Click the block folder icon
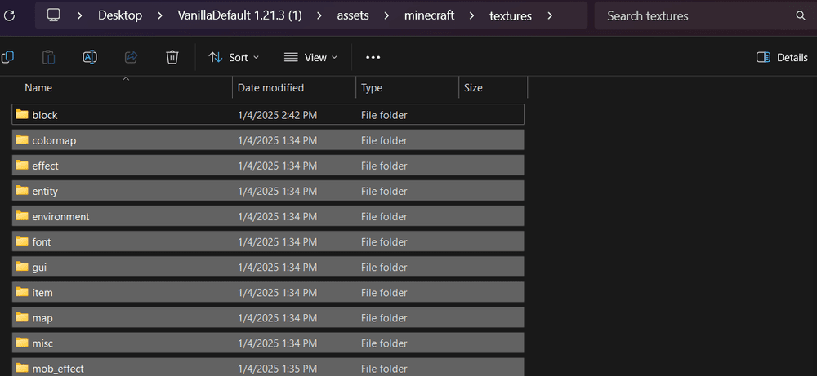This screenshot has height=376, width=817. coord(22,114)
